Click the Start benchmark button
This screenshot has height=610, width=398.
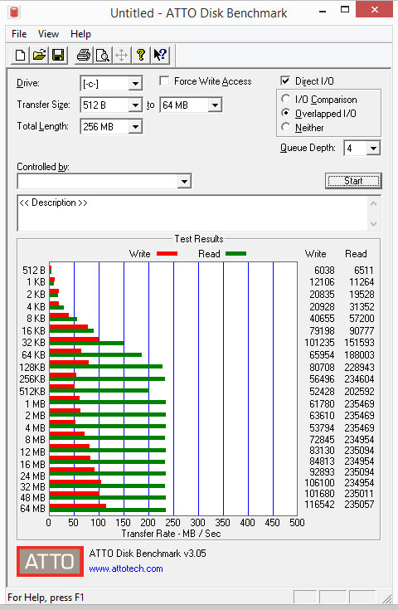[x=353, y=181]
